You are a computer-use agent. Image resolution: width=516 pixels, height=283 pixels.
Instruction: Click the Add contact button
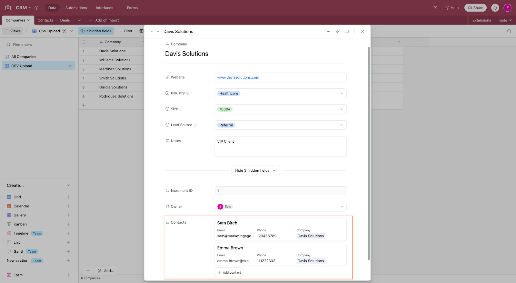229,272
